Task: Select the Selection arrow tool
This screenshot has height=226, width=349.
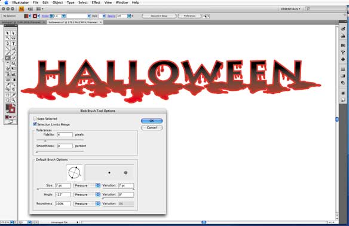Action: tap(8, 33)
